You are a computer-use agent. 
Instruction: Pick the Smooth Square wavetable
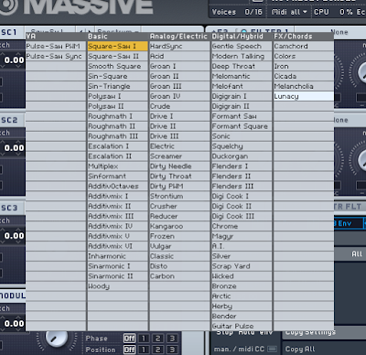pos(117,66)
